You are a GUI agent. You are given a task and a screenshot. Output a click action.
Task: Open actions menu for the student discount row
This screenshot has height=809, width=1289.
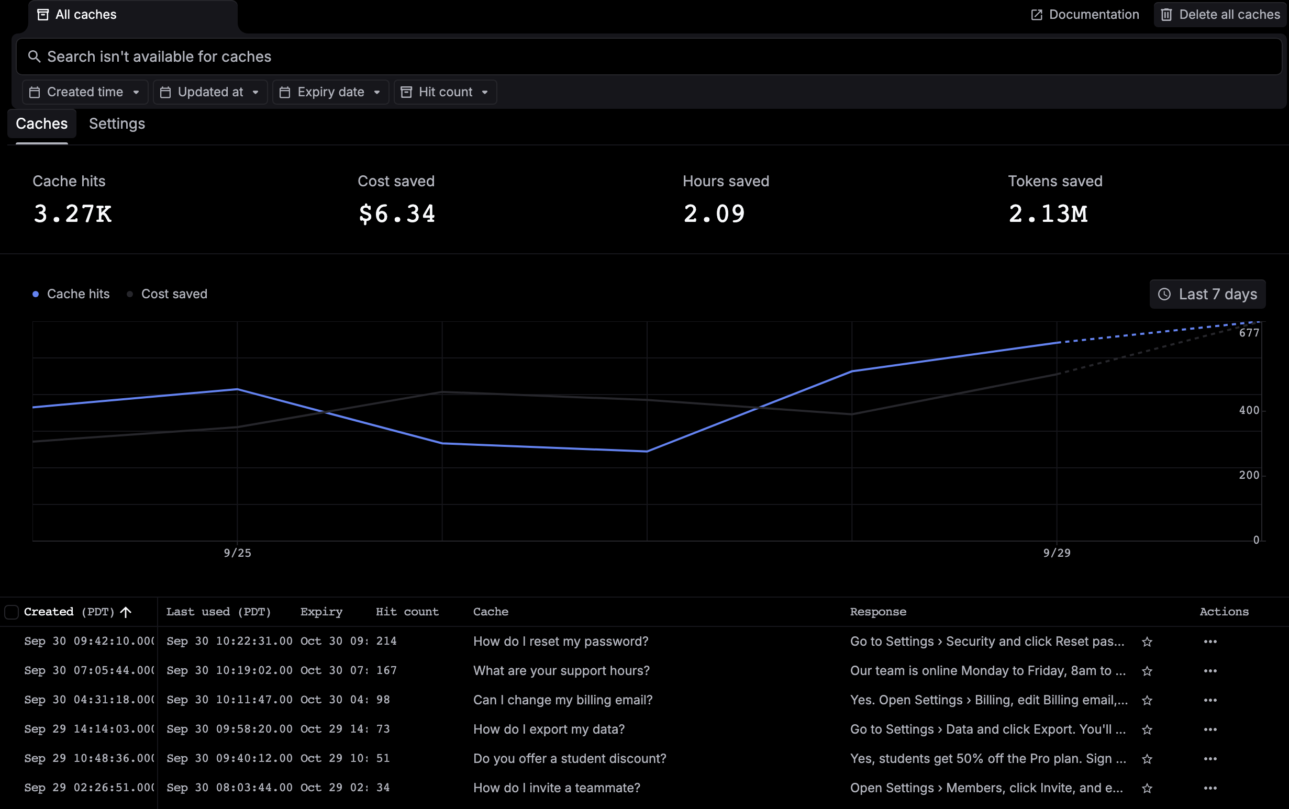pos(1210,759)
